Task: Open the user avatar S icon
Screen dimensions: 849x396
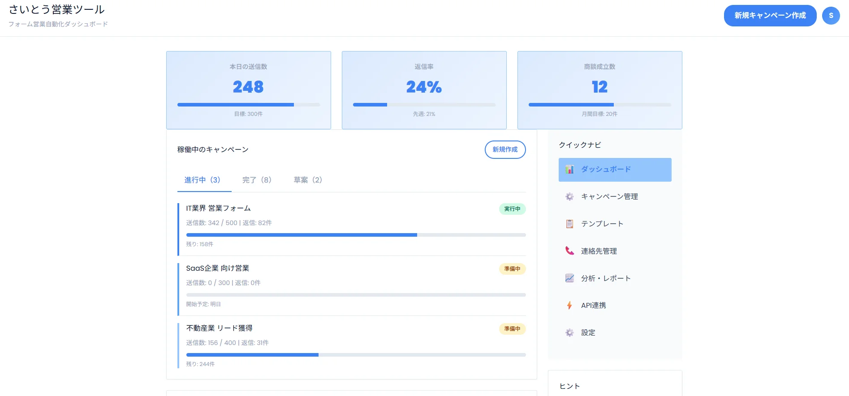Action: pyautogui.click(x=831, y=16)
